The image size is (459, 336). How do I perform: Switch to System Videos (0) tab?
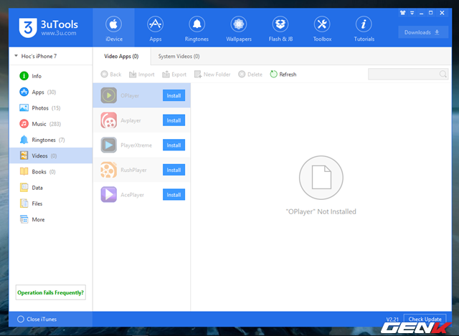click(x=179, y=56)
